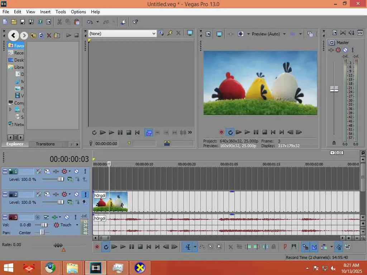Mute video track 1
The image size is (367, 275).
[76, 172]
